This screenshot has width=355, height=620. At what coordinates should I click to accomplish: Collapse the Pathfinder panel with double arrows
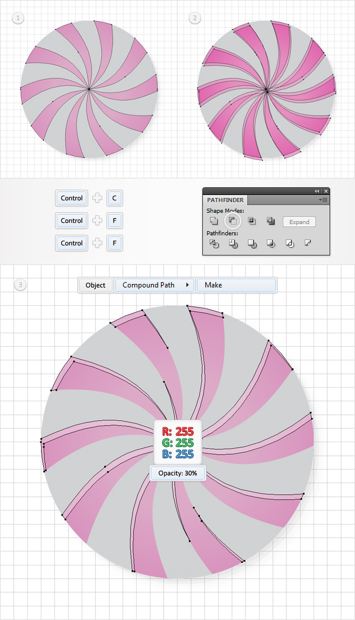(x=317, y=191)
